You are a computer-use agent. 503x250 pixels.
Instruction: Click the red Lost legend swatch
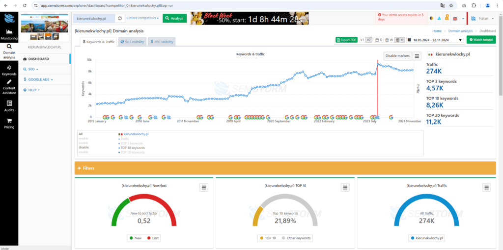149,238
